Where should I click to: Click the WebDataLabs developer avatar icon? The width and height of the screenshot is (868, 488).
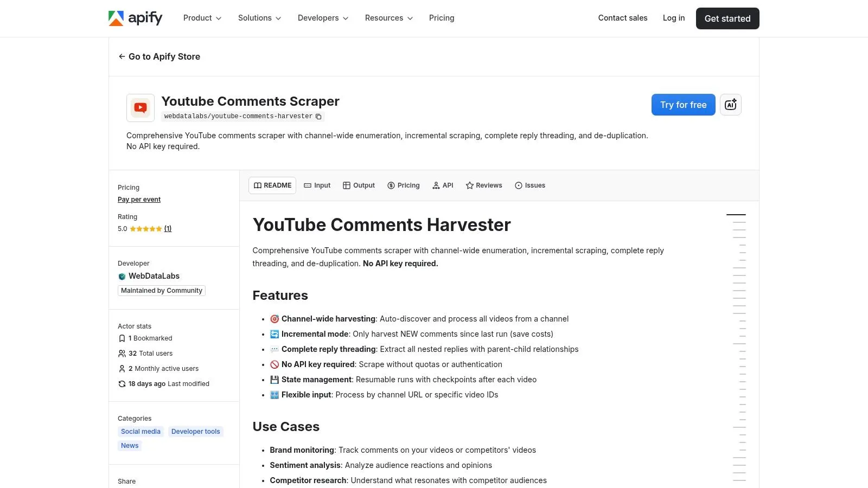coord(122,277)
